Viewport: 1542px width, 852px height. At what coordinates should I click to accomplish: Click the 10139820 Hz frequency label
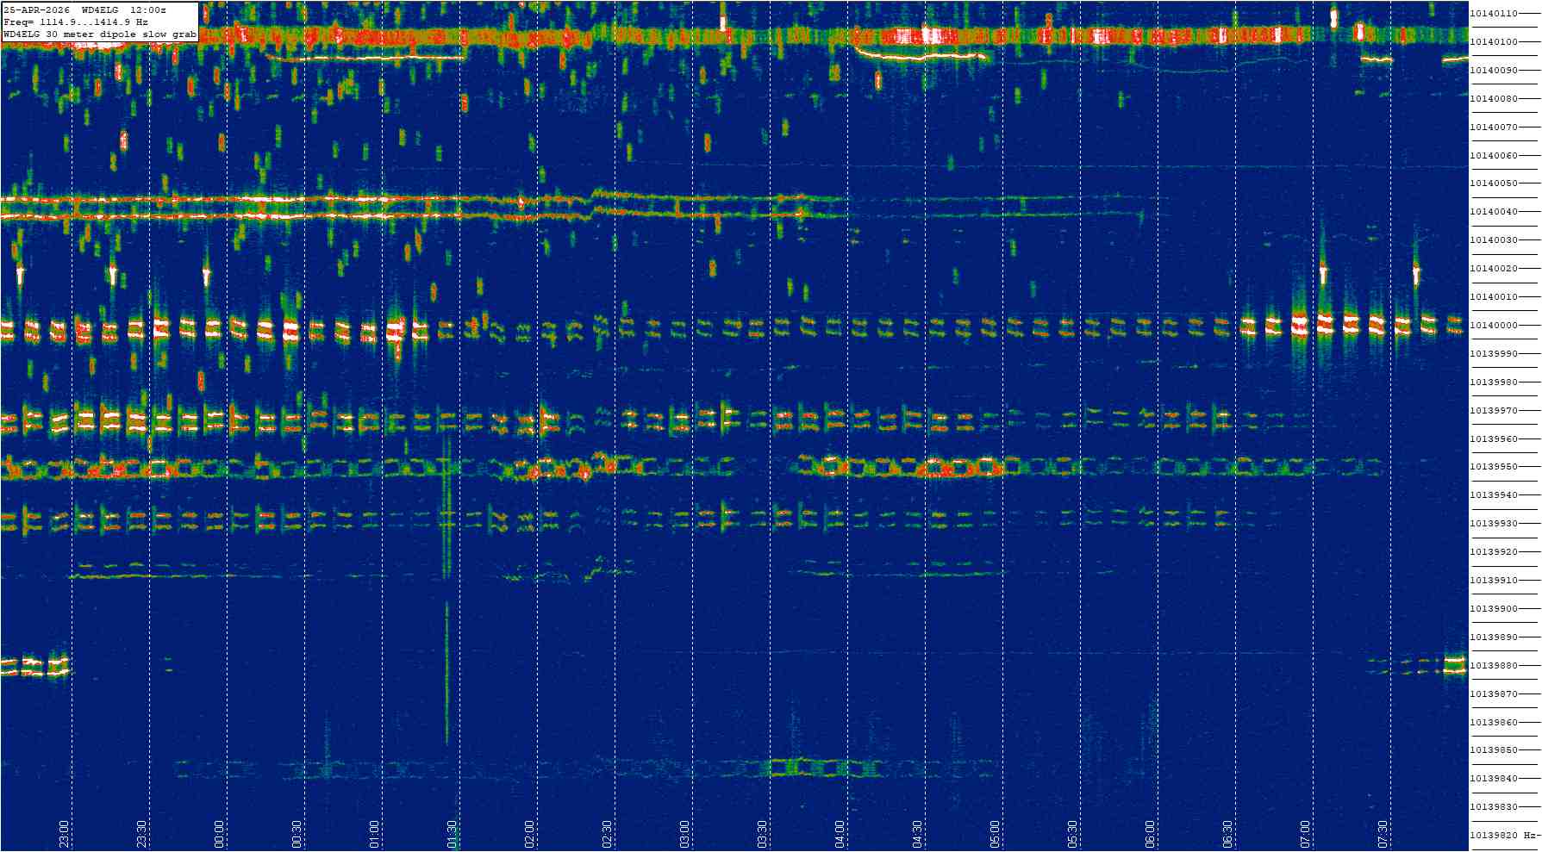click(x=1503, y=836)
